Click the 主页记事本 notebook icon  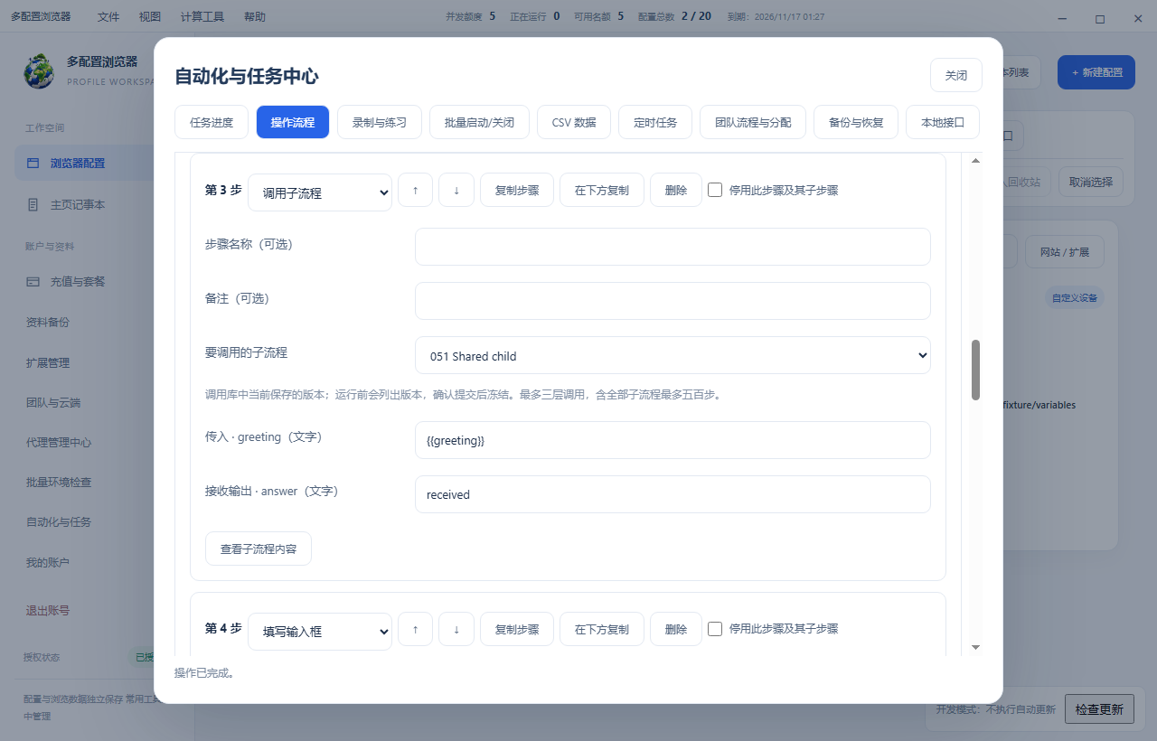coord(33,205)
